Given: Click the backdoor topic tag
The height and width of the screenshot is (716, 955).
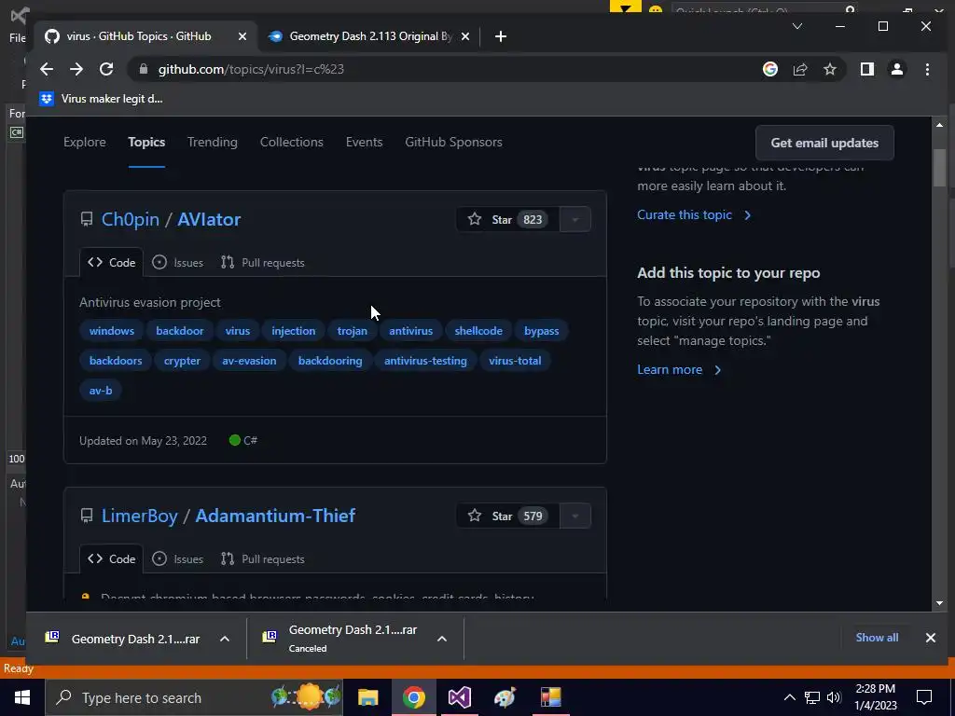Looking at the screenshot, I should coord(180,331).
